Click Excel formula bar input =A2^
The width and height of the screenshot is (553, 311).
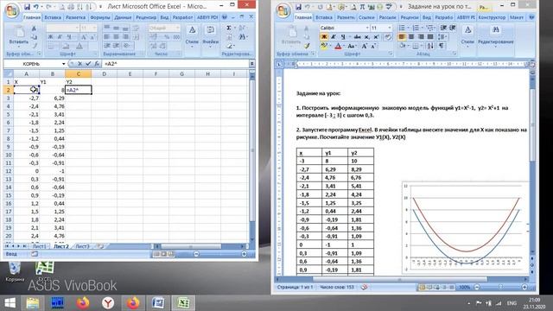[175, 64]
